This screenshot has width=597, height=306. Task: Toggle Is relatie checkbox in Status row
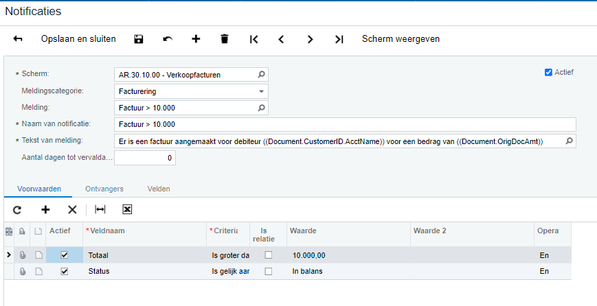[x=269, y=271]
